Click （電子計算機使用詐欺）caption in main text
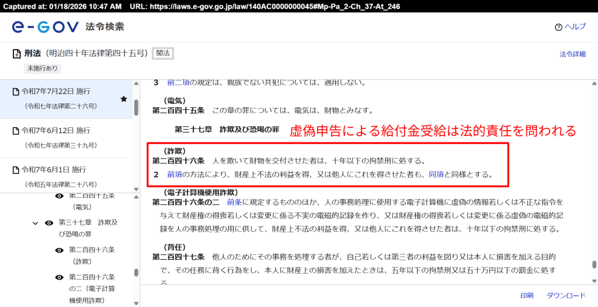The image size is (598, 307). [x=201, y=192]
